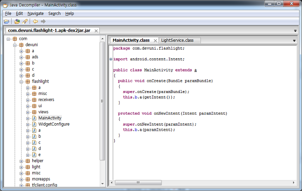This screenshot has height=191, width=302.
Task: Expand the collapsed import statements
Action: (x=111, y=59)
